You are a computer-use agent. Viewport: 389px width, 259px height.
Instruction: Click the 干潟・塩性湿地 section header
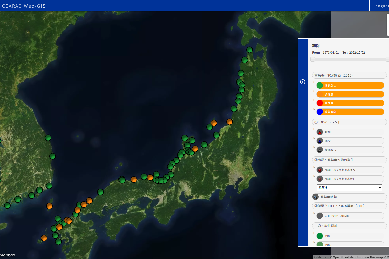(349, 226)
